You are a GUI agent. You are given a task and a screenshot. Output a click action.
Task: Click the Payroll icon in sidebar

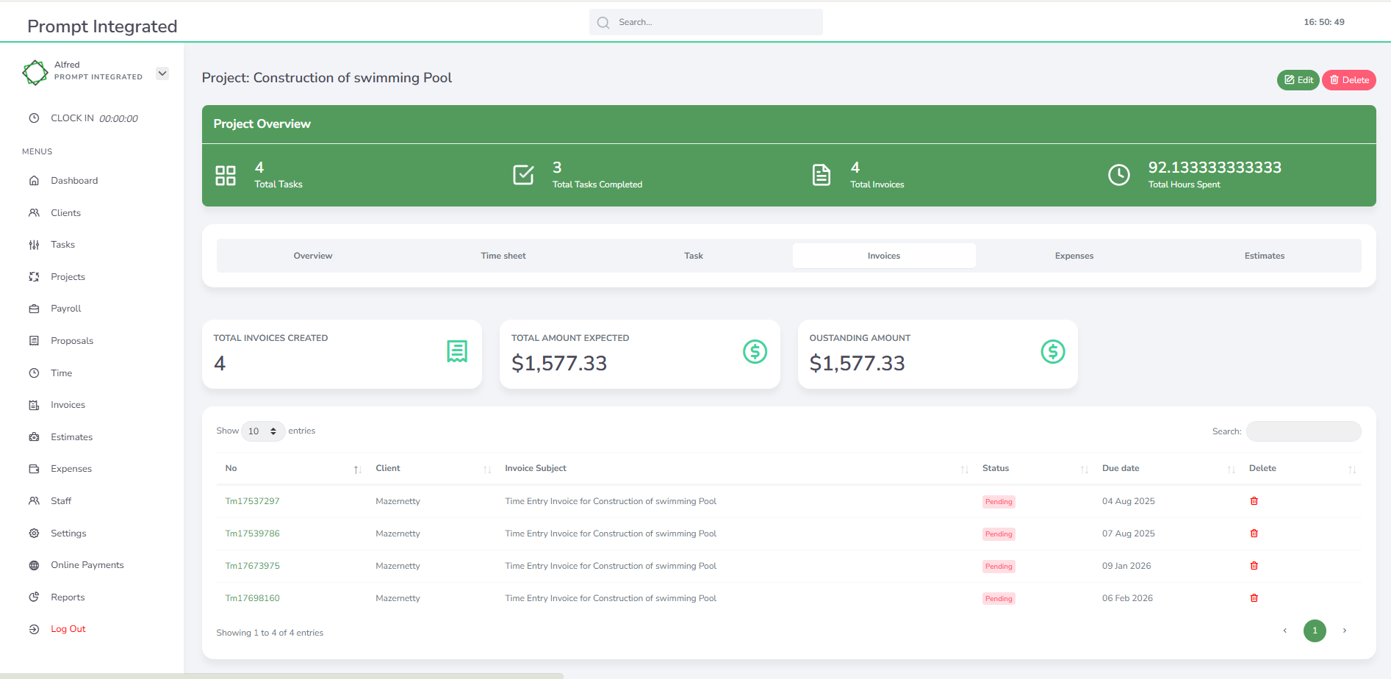coord(34,309)
